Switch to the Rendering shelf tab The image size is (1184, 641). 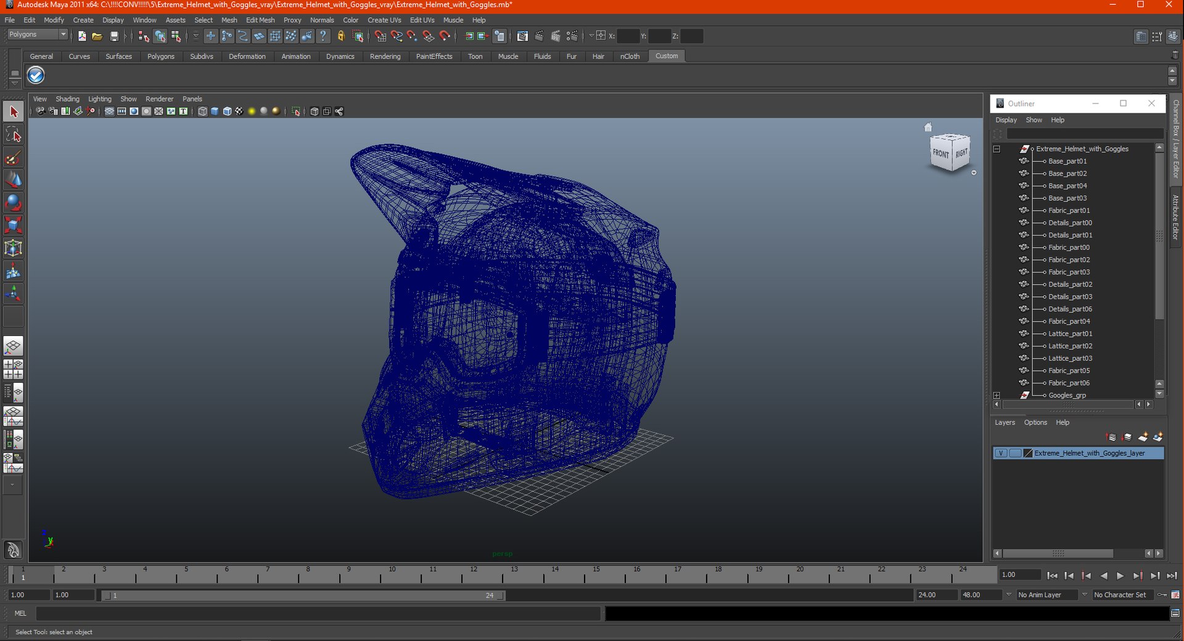(385, 56)
